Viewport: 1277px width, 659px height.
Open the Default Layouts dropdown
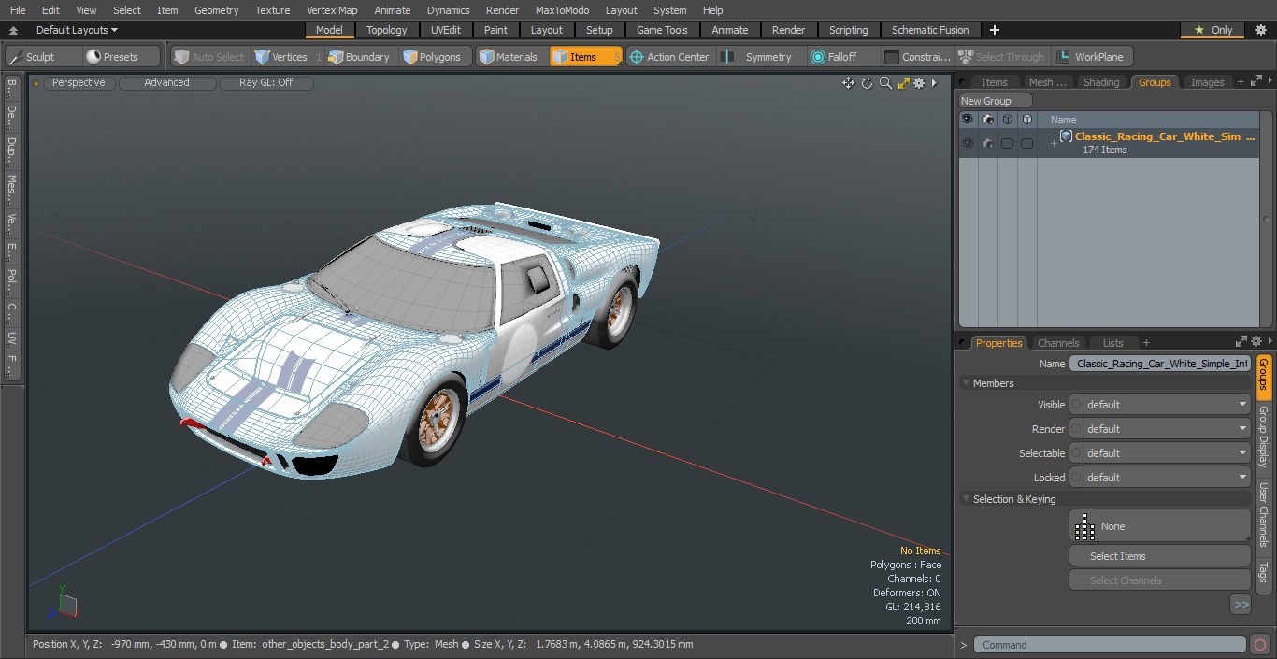pos(77,30)
